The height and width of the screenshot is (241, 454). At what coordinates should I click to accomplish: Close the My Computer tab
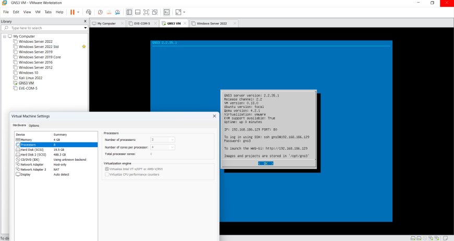[x=122, y=23]
